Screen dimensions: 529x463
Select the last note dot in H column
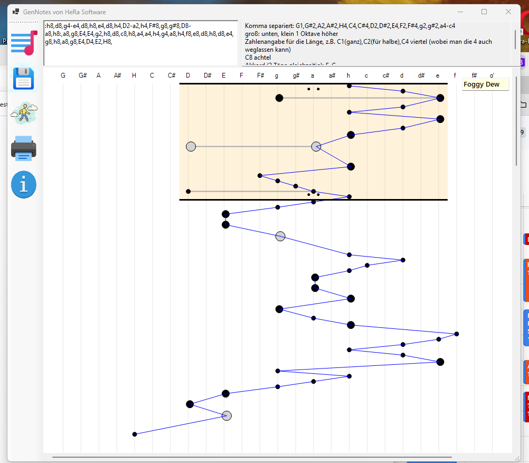135,434
